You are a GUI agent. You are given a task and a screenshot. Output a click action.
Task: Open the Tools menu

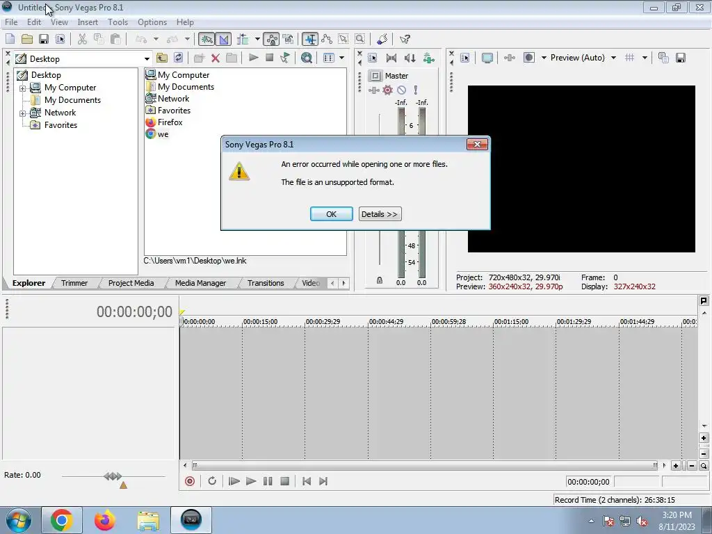118,22
